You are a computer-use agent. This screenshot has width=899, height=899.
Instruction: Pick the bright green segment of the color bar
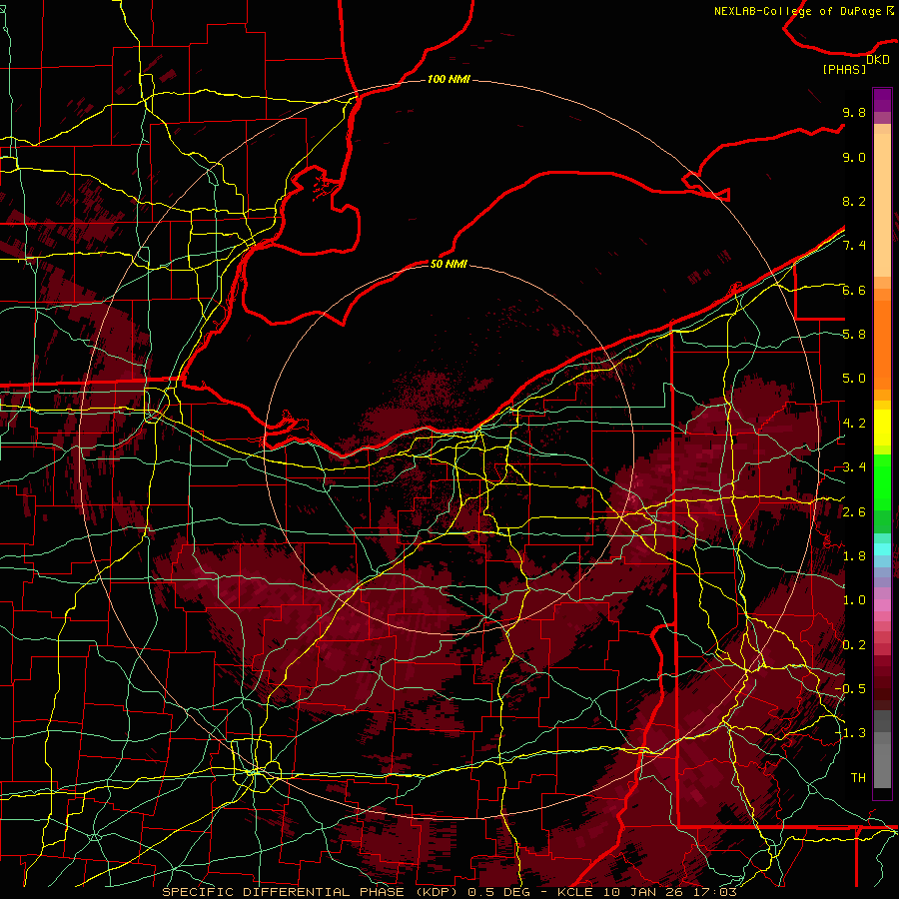882,481
